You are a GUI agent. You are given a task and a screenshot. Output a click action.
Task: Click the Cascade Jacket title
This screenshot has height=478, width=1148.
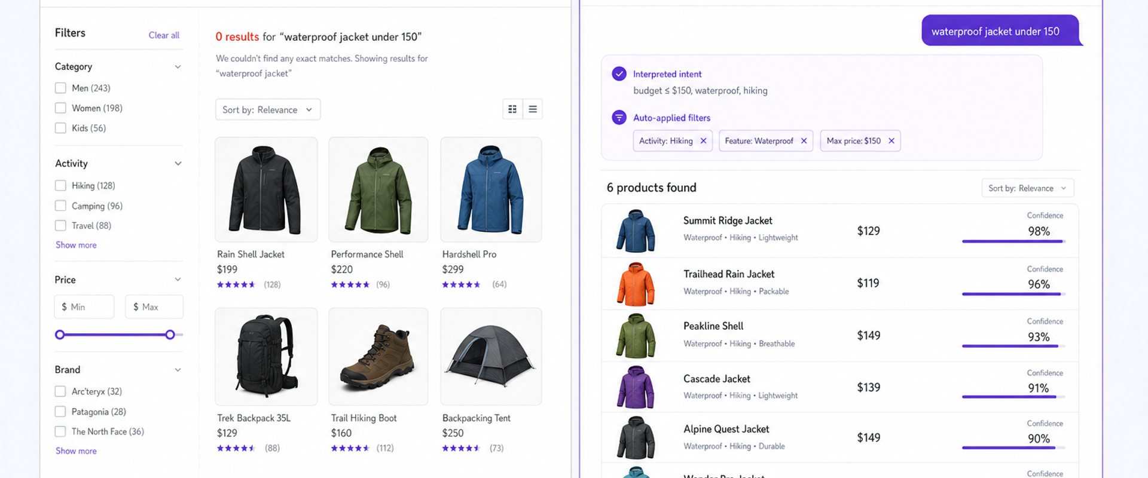coord(716,379)
